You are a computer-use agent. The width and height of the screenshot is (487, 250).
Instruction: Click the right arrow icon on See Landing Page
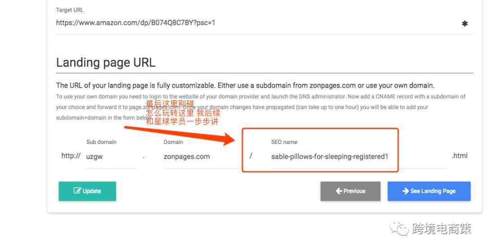click(405, 191)
